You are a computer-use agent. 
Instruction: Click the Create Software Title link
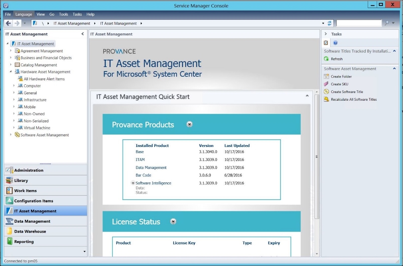[347, 92]
